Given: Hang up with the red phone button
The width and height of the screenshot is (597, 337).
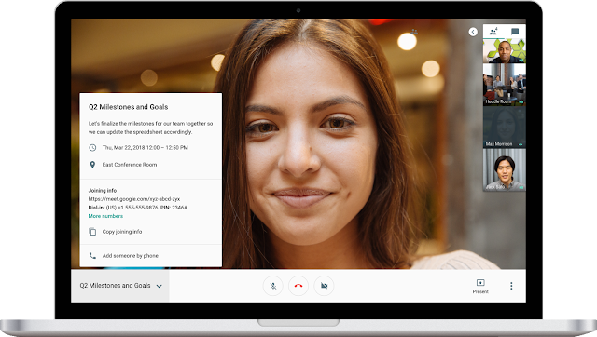Looking at the screenshot, I should (298, 286).
